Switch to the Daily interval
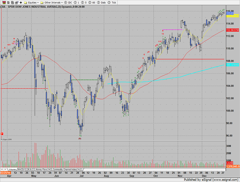This screenshot has height=182, width=240. pos(102,3)
